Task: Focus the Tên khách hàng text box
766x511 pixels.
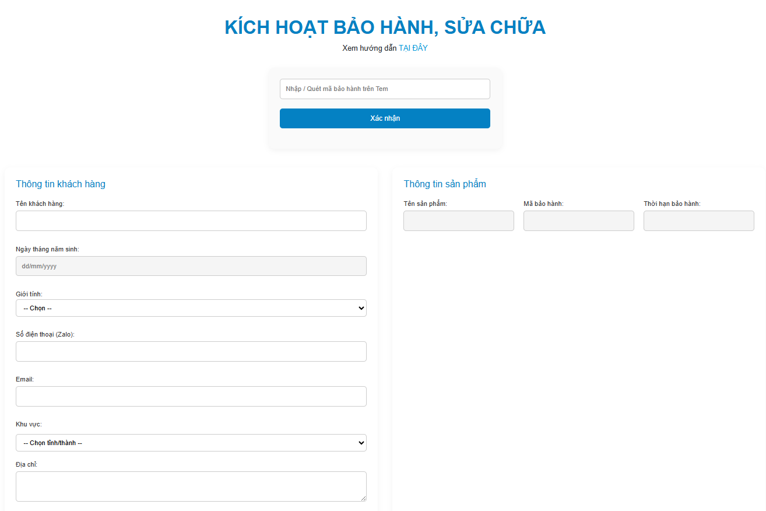Action: tap(191, 221)
